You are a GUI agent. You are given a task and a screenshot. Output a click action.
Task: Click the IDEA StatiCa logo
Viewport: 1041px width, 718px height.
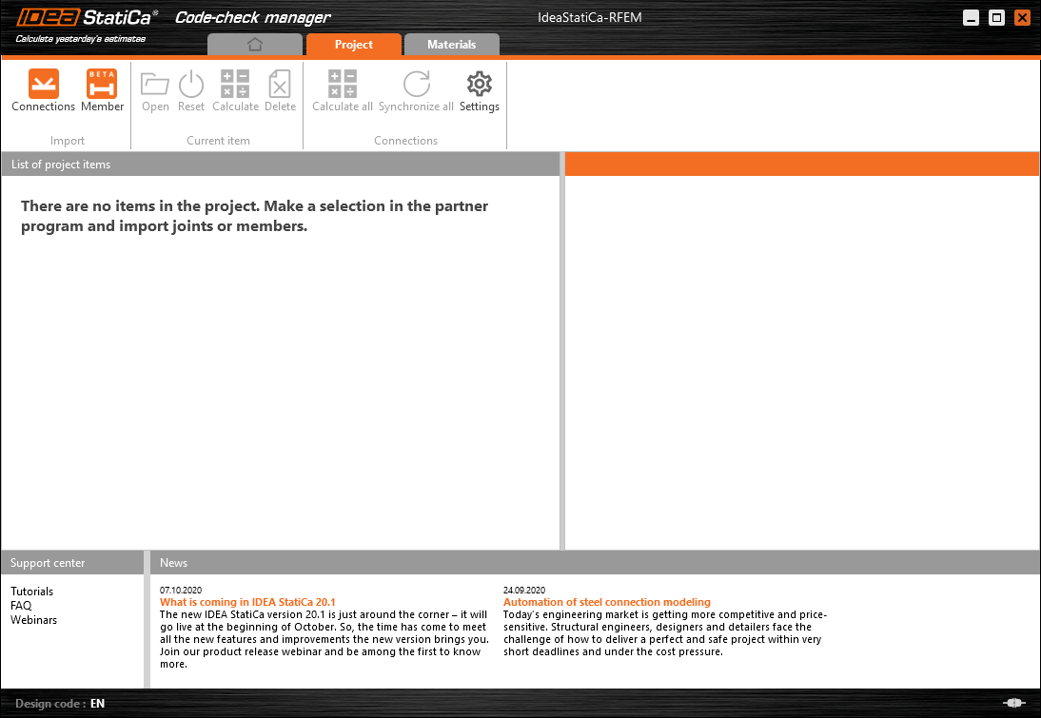pos(87,18)
